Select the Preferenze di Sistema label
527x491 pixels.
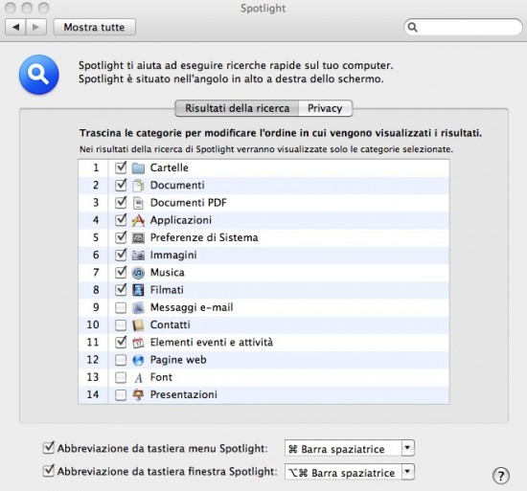point(204,237)
